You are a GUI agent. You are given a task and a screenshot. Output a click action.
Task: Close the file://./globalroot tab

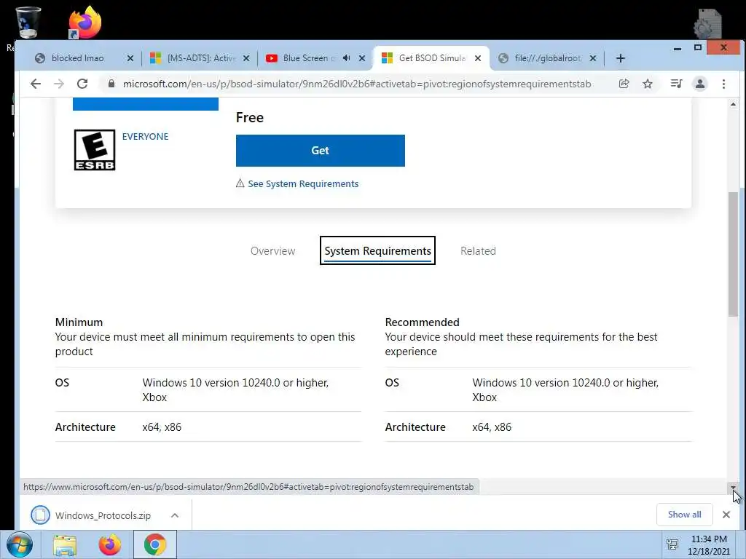[x=593, y=58]
